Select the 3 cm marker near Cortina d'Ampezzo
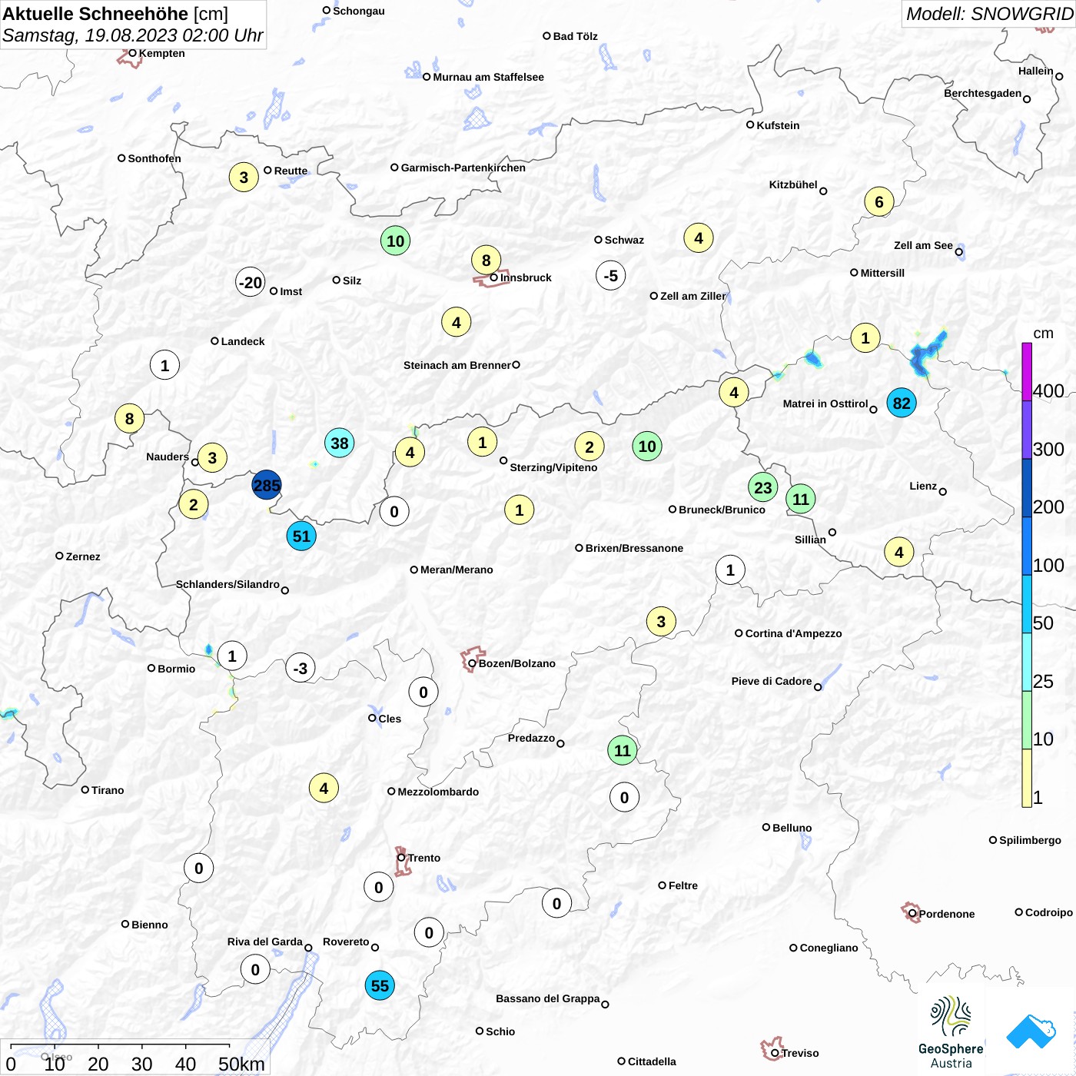This screenshot has height=1076, width=1076. 661,621
